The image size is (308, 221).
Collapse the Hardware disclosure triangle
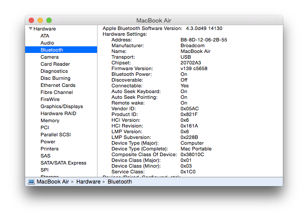[x=30, y=29]
